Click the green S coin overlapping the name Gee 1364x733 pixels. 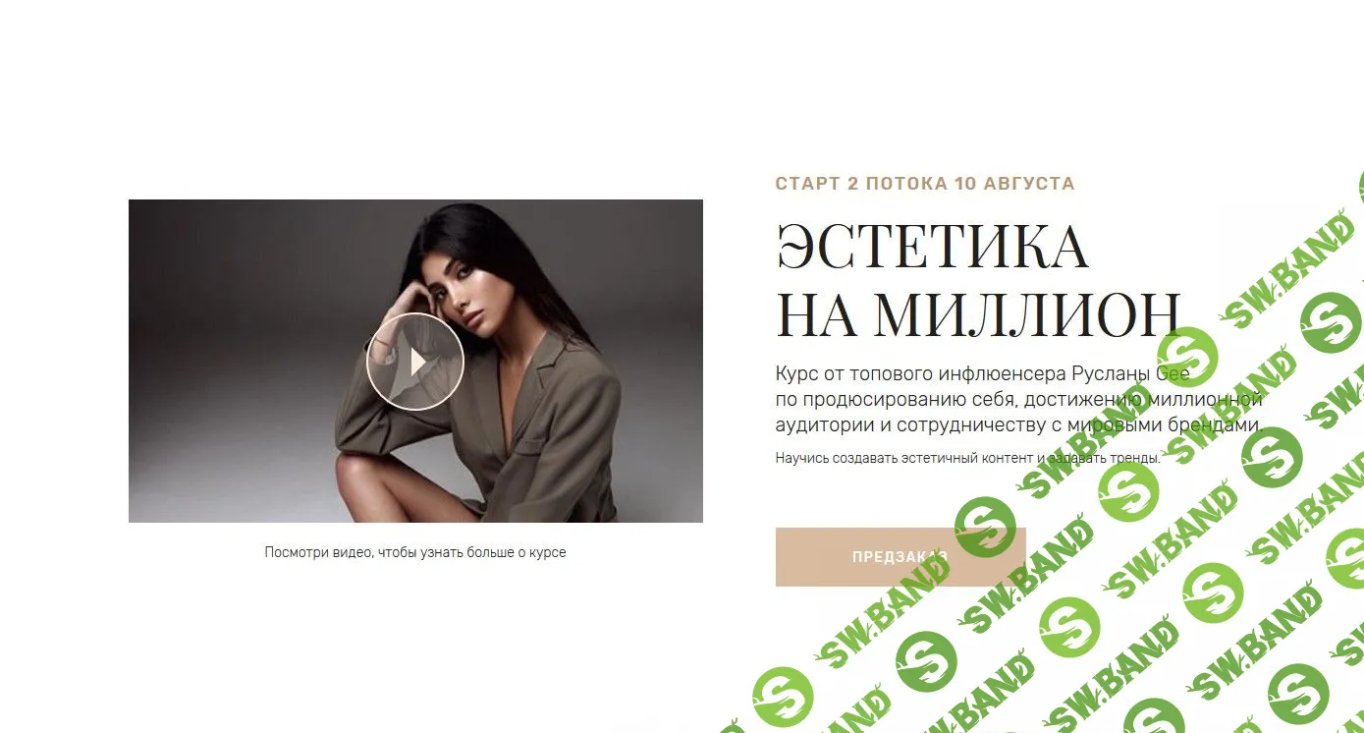[1186, 358]
